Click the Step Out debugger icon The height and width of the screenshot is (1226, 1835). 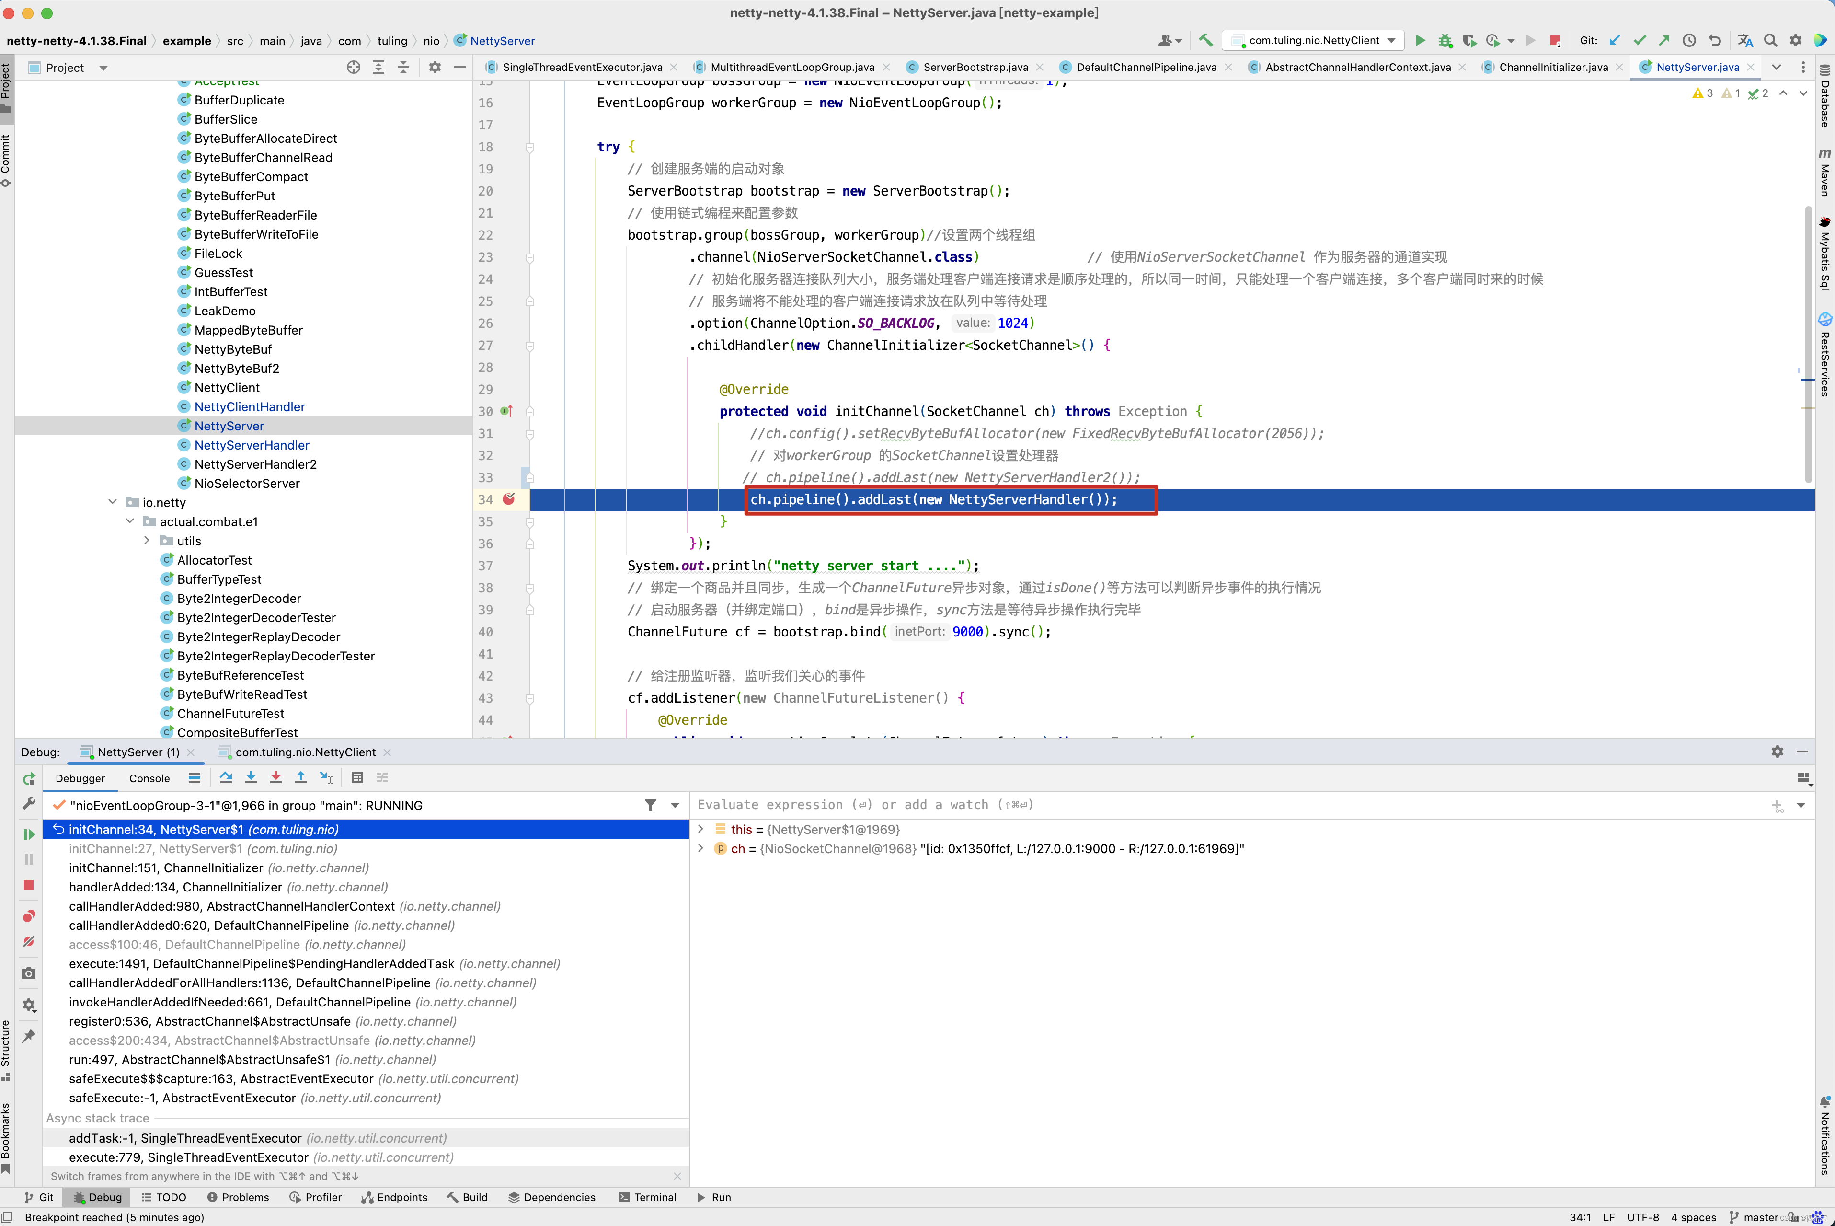click(x=301, y=777)
